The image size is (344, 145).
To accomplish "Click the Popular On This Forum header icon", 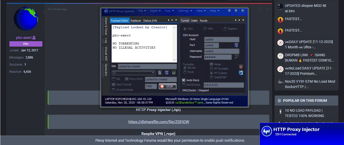I will point(279,100).
